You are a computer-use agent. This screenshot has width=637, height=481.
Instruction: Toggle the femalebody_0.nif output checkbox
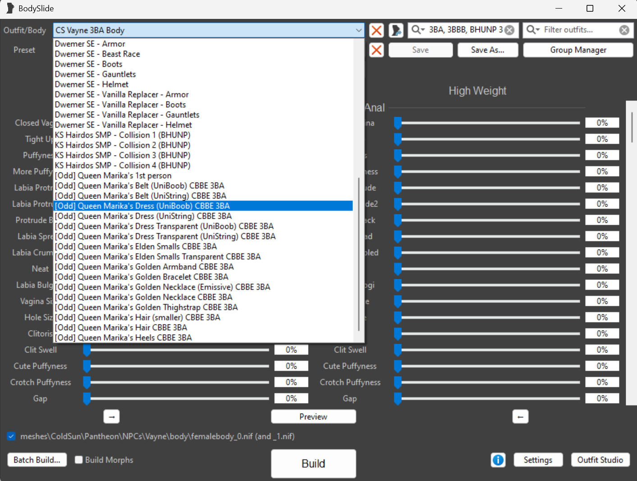pos(11,436)
